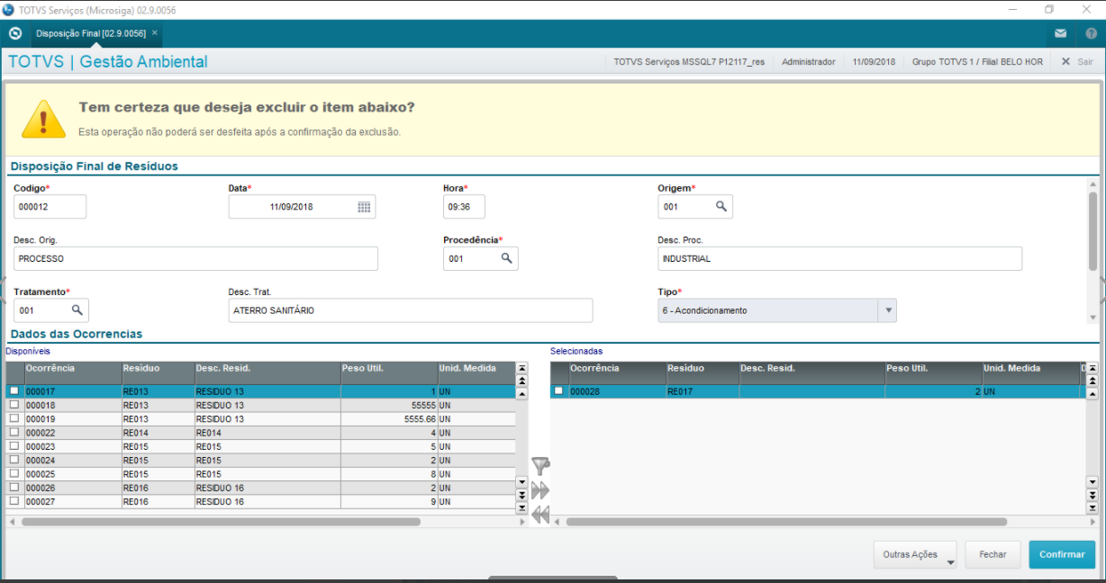Focus the Hora field showing 09:36

click(x=464, y=207)
